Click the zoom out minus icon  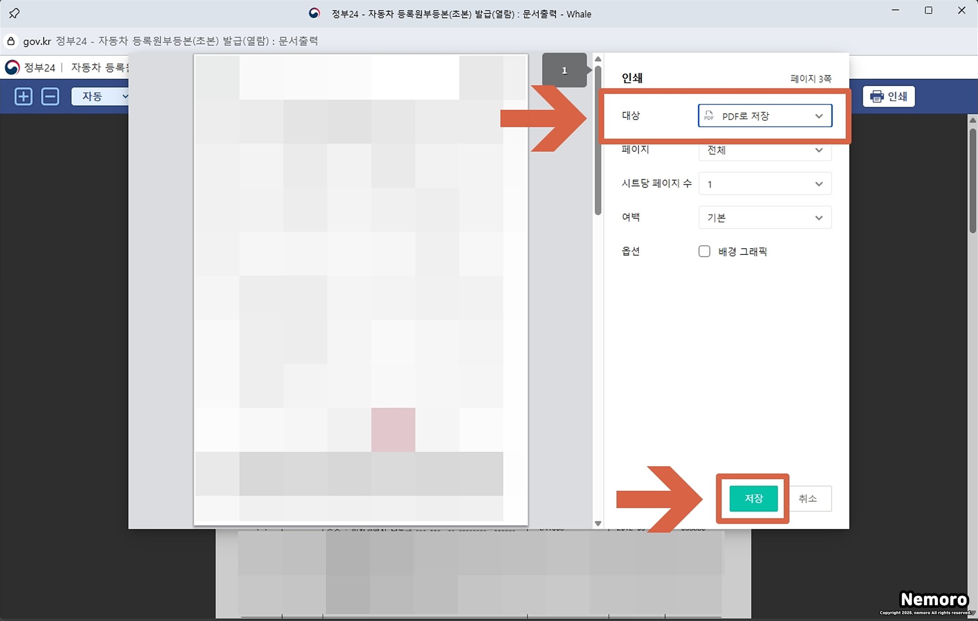50,96
